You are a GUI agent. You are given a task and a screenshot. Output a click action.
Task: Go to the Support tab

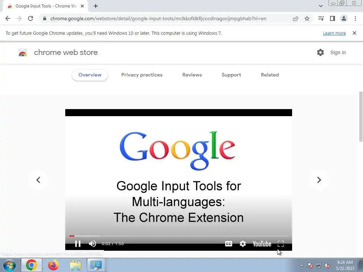(231, 75)
